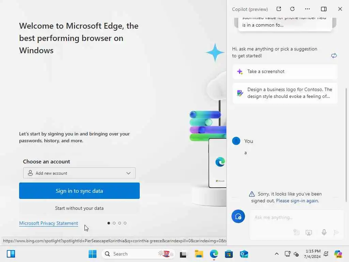This screenshot has width=349, height=262.
Task: Focus the Ask me anything input
Action: (x=296, y=217)
